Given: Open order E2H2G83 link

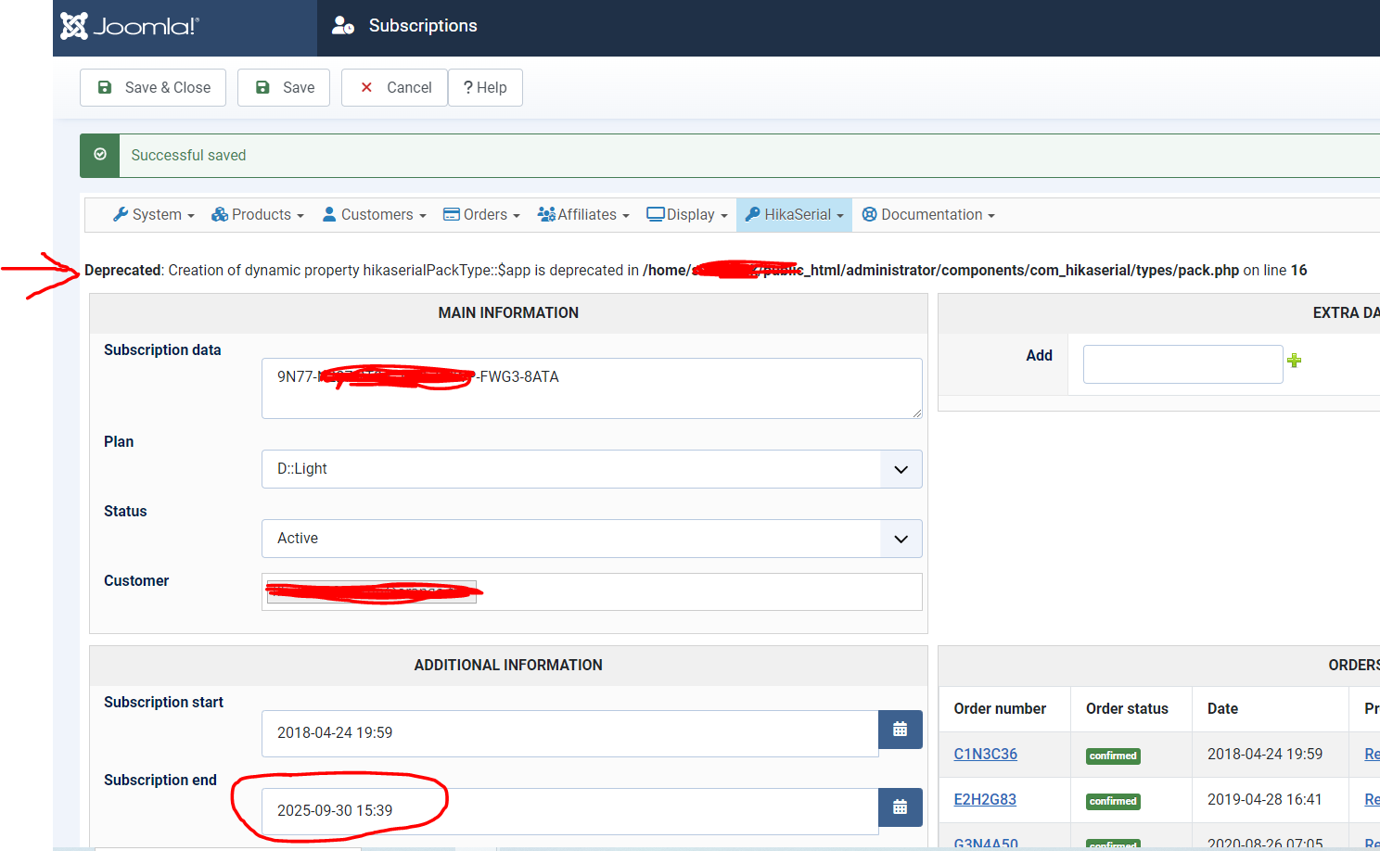Looking at the screenshot, I should click(x=985, y=800).
